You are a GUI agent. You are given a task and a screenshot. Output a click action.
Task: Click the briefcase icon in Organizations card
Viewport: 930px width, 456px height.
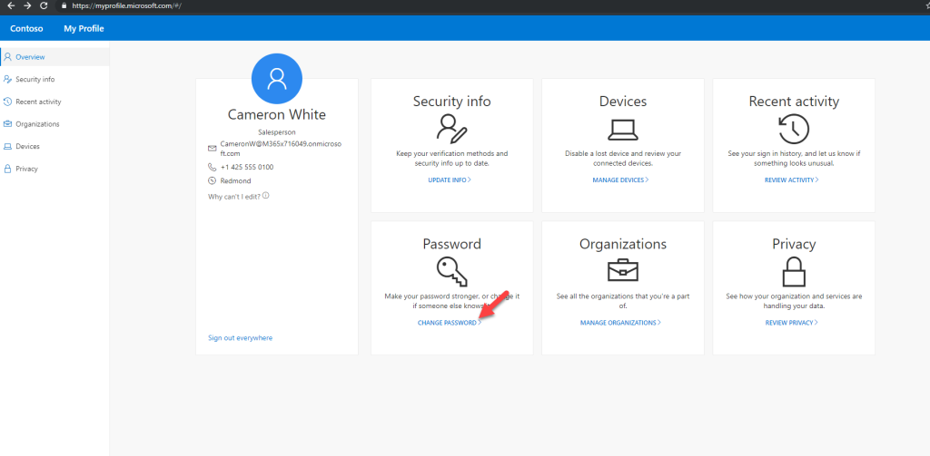[x=623, y=271]
